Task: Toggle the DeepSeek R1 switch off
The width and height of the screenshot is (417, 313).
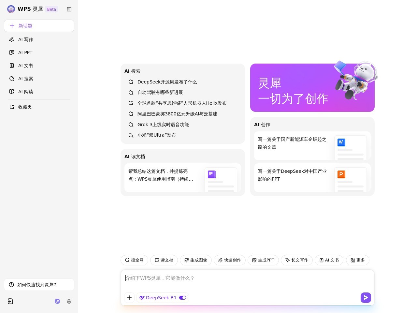Action: click(182, 298)
